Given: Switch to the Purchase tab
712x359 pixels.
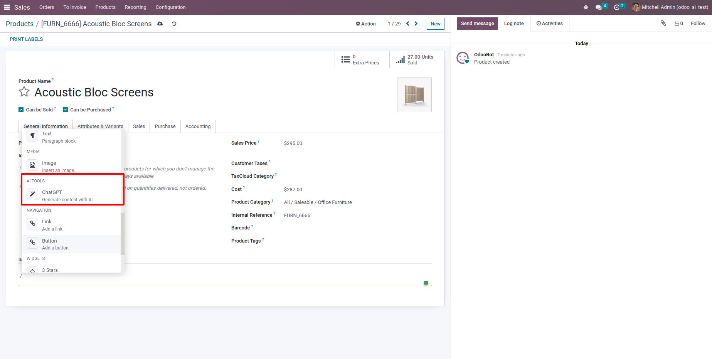Looking at the screenshot, I should click(165, 126).
